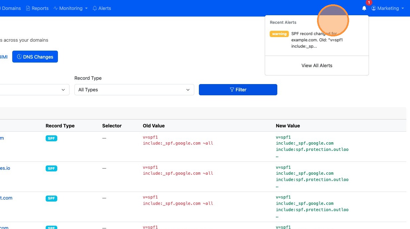Click the new SPF value in the es.io row

312,176
